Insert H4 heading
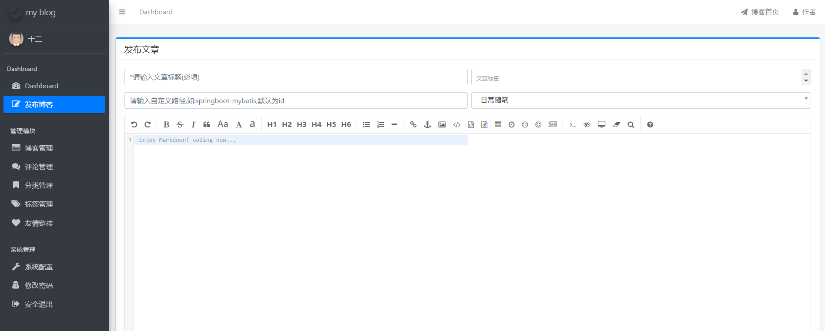 [x=316, y=124]
